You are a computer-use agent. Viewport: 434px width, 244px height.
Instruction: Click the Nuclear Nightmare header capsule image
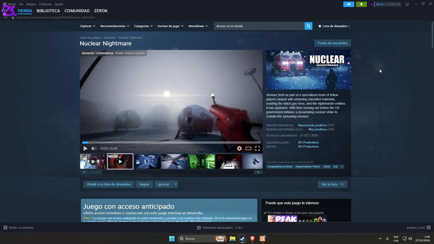pos(309,70)
